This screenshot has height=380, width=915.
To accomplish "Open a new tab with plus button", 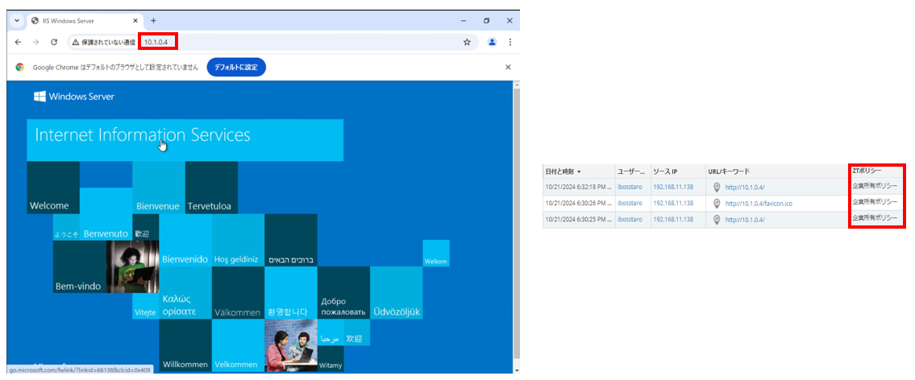I will pyautogui.click(x=153, y=20).
